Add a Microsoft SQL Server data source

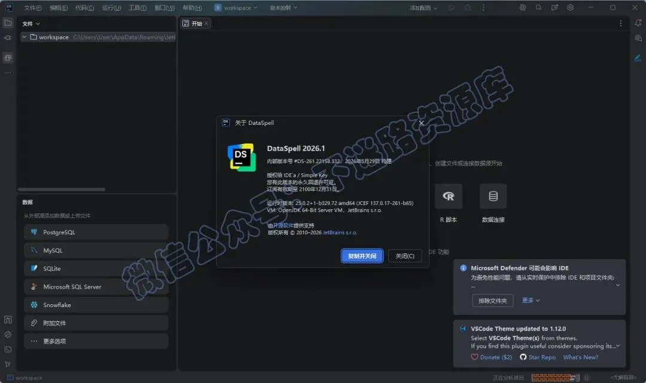tap(96, 287)
